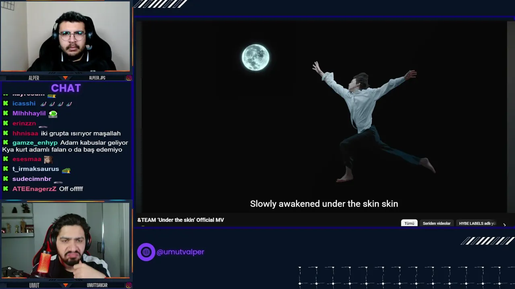
Task: Click the orange triangle under Alper's webcam
Action: point(65,78)
